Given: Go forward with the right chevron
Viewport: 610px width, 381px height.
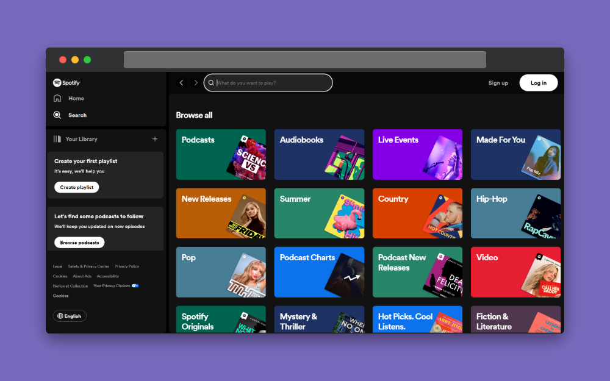Looking at the screenshot, I should (196, 83).
